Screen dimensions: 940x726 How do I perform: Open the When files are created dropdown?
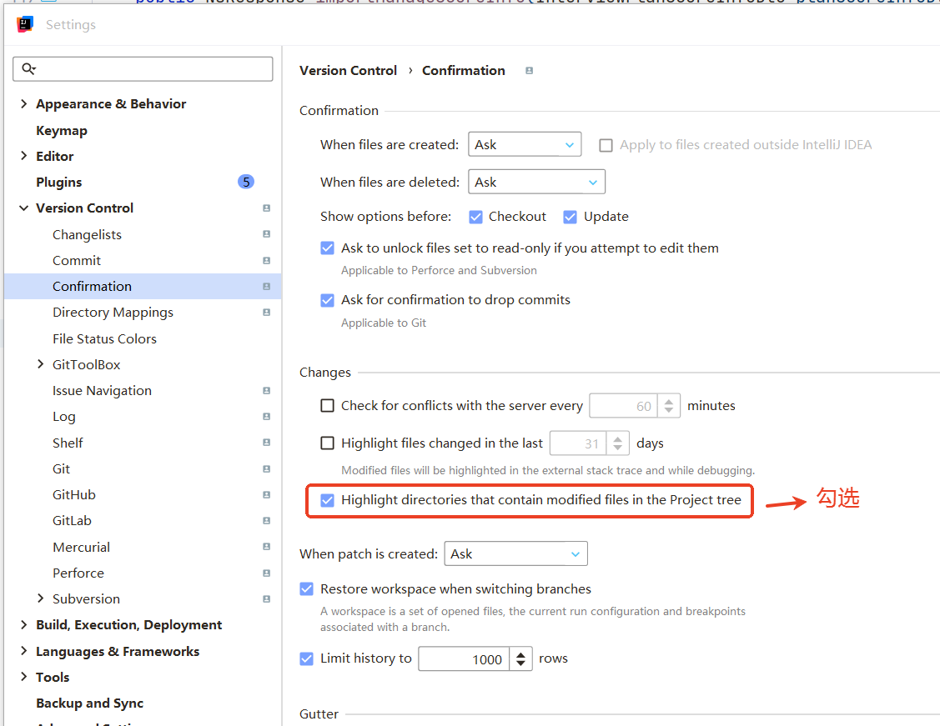(525, 144)
